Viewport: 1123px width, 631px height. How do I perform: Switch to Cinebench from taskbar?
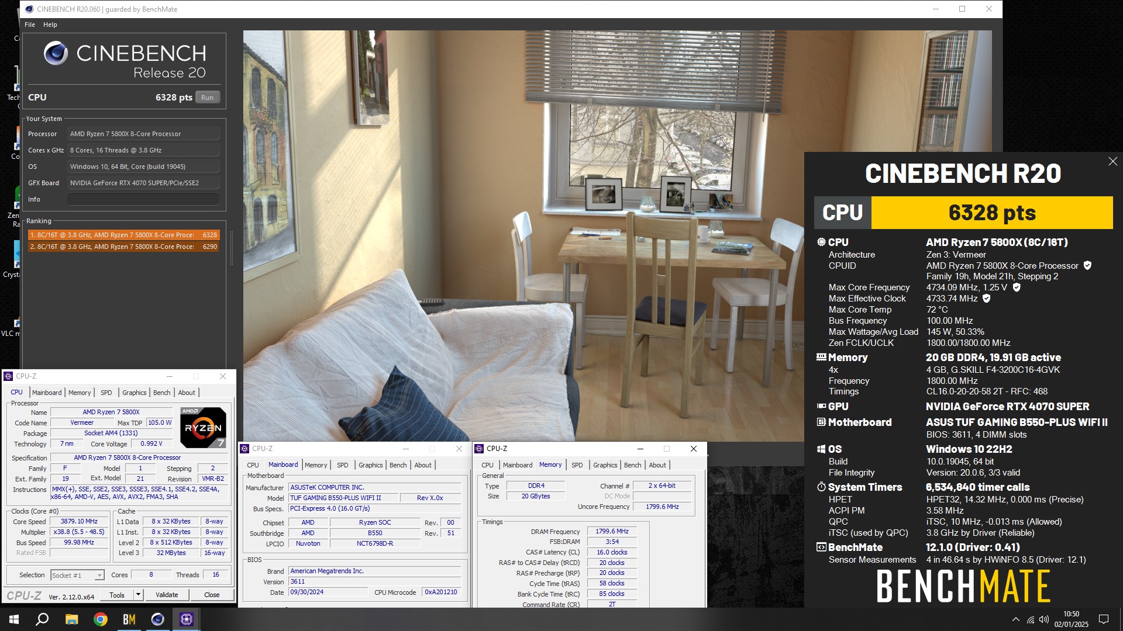point(158,619)
